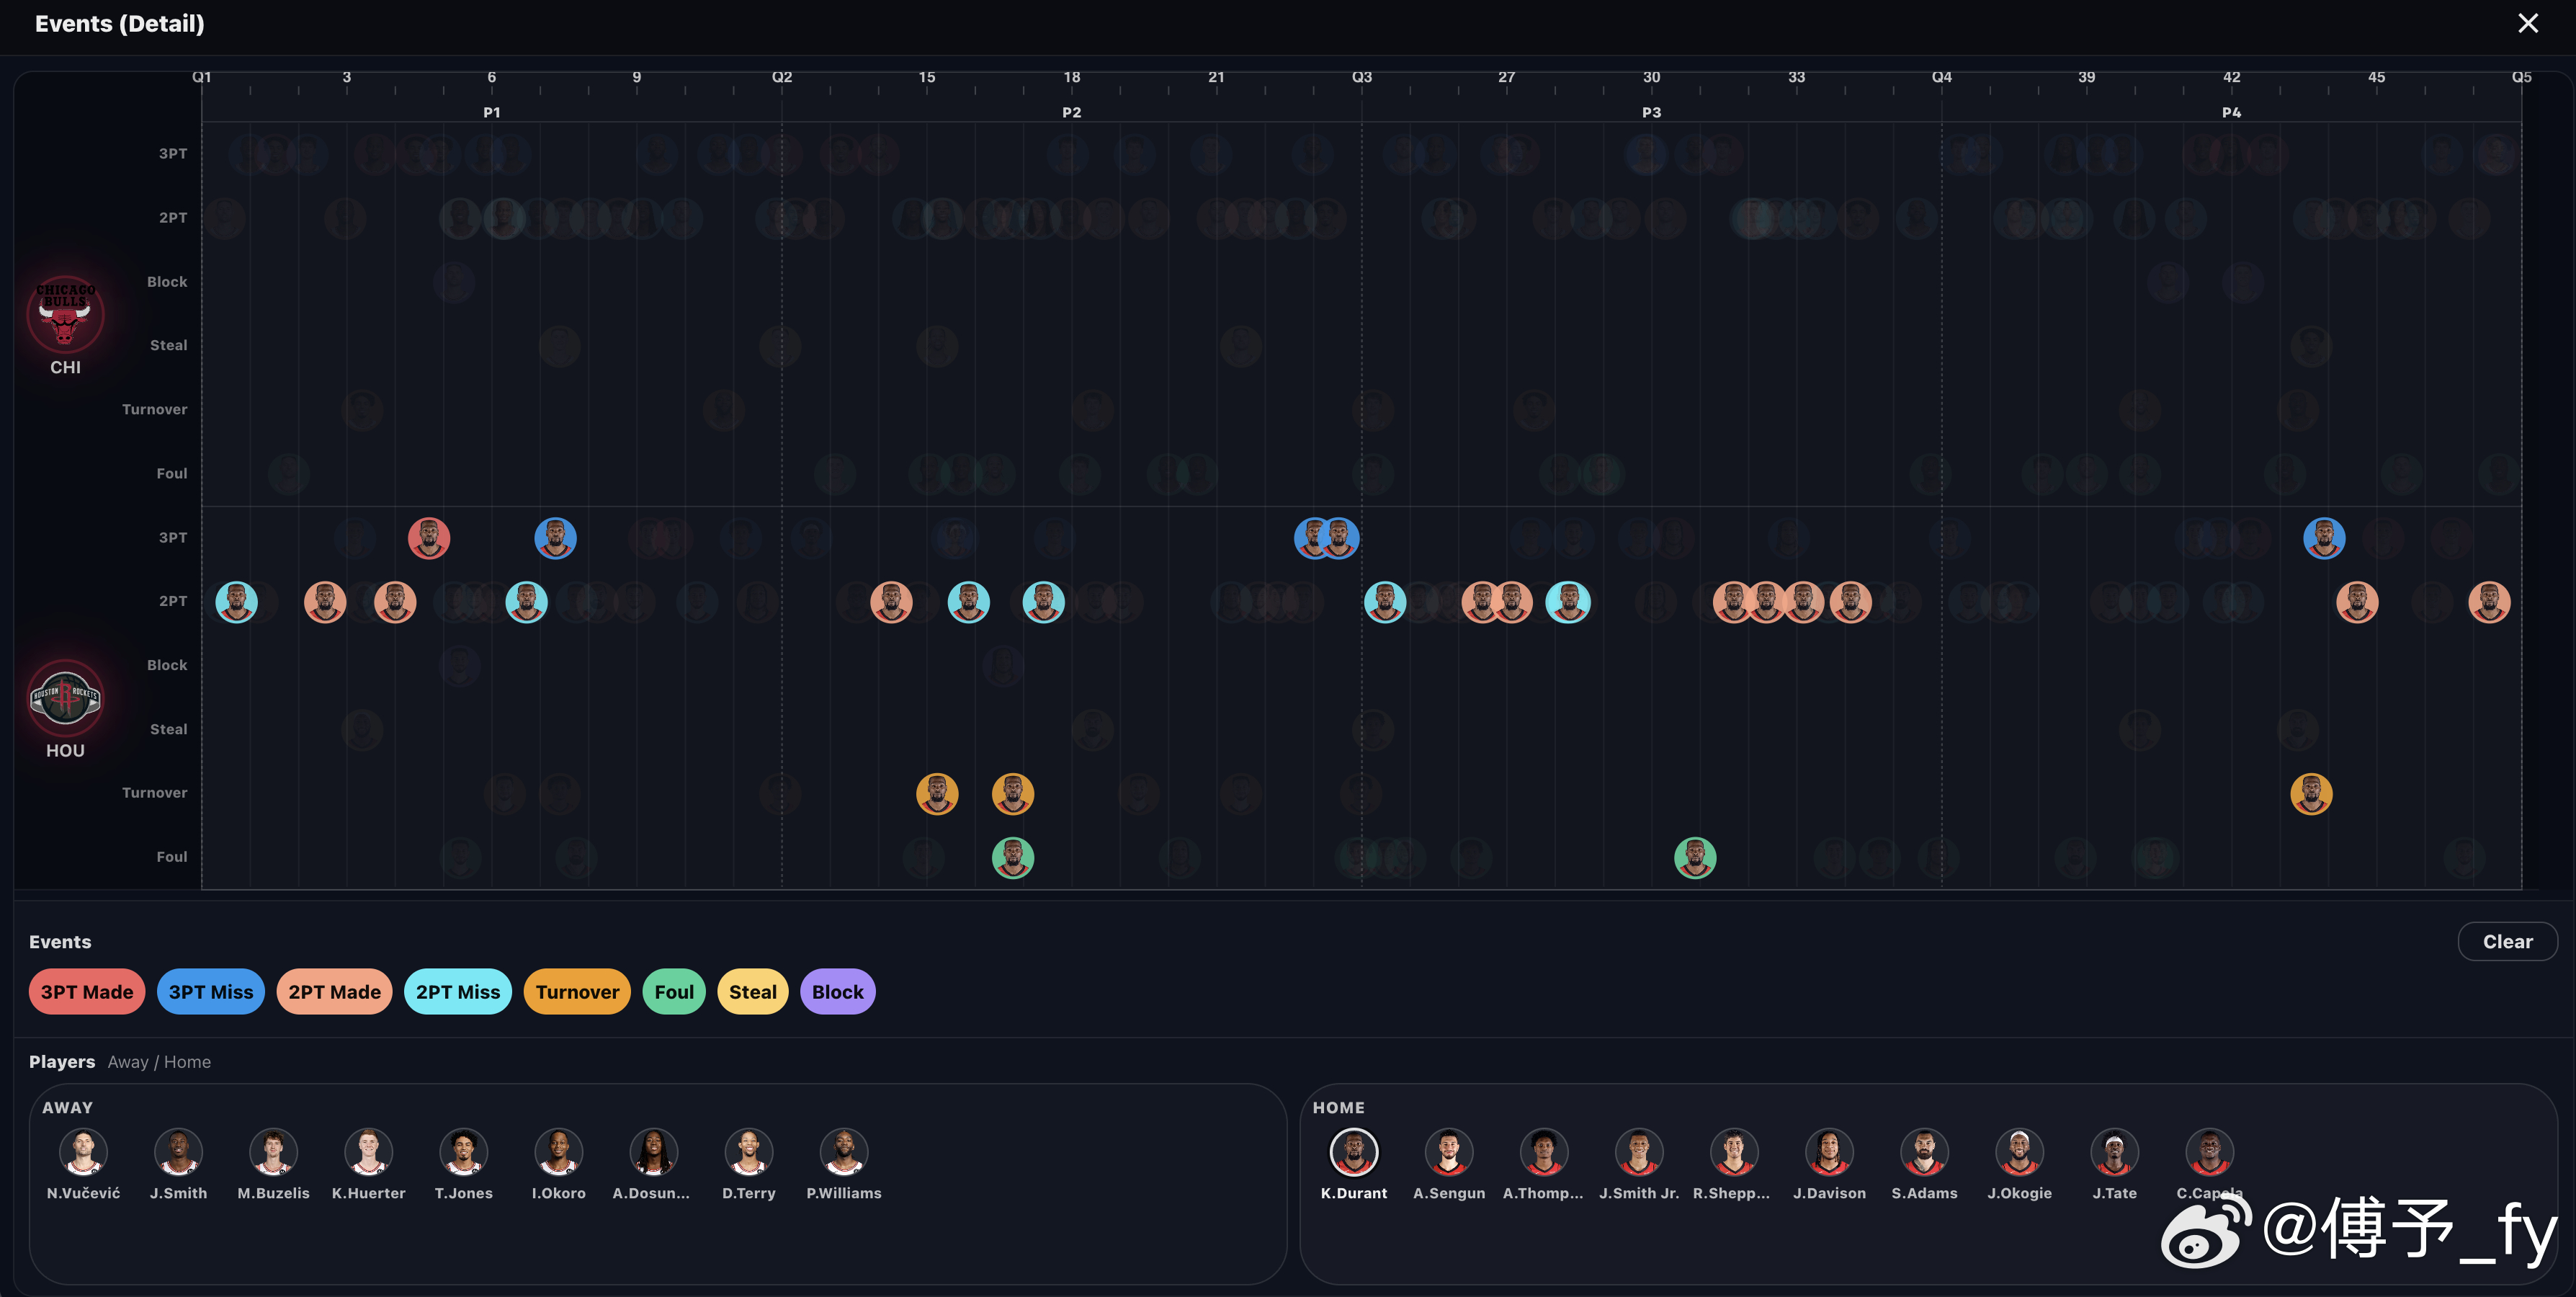The width and height of the screenshot is (2576, 1297).
Task: Click Durant's made 3PT event in P1
Action: tap(429, 538)
